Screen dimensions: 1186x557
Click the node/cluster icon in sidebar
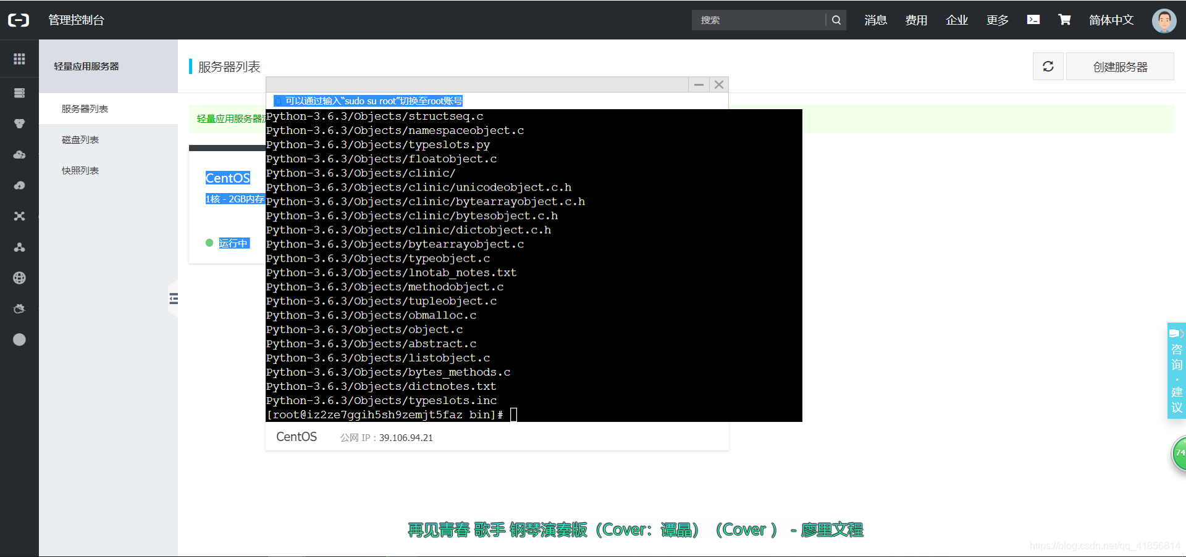(19, 247)
